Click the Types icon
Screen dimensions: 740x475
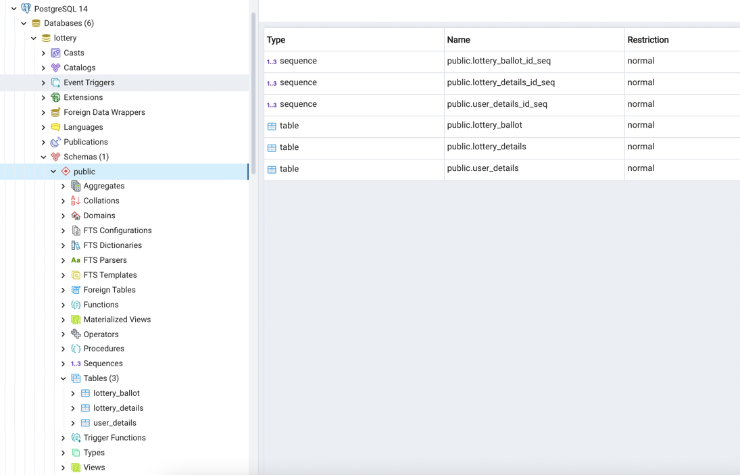76,452
